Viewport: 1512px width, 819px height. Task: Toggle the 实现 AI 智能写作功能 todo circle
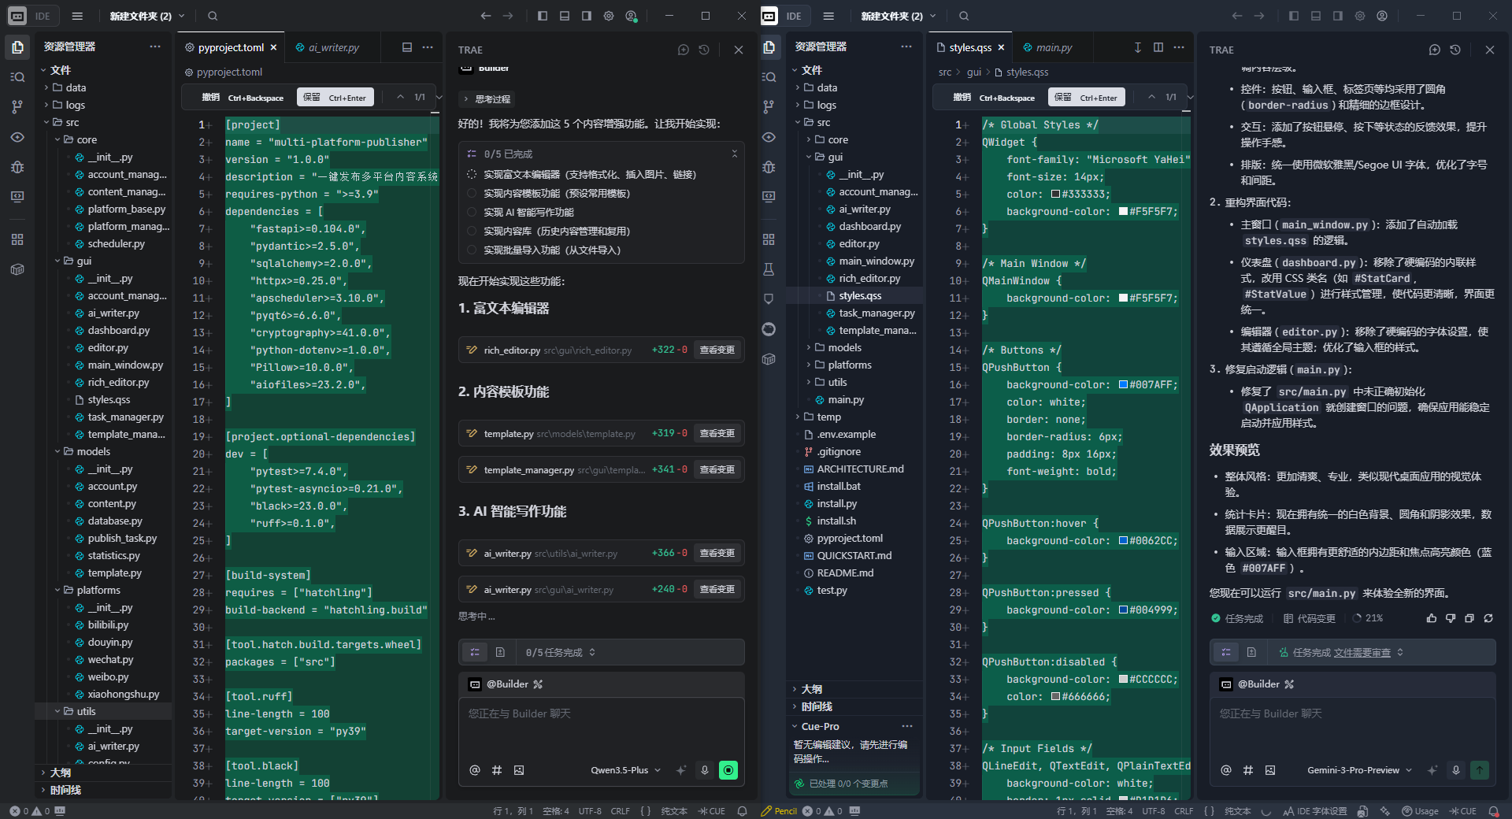[x=472, y=212]
